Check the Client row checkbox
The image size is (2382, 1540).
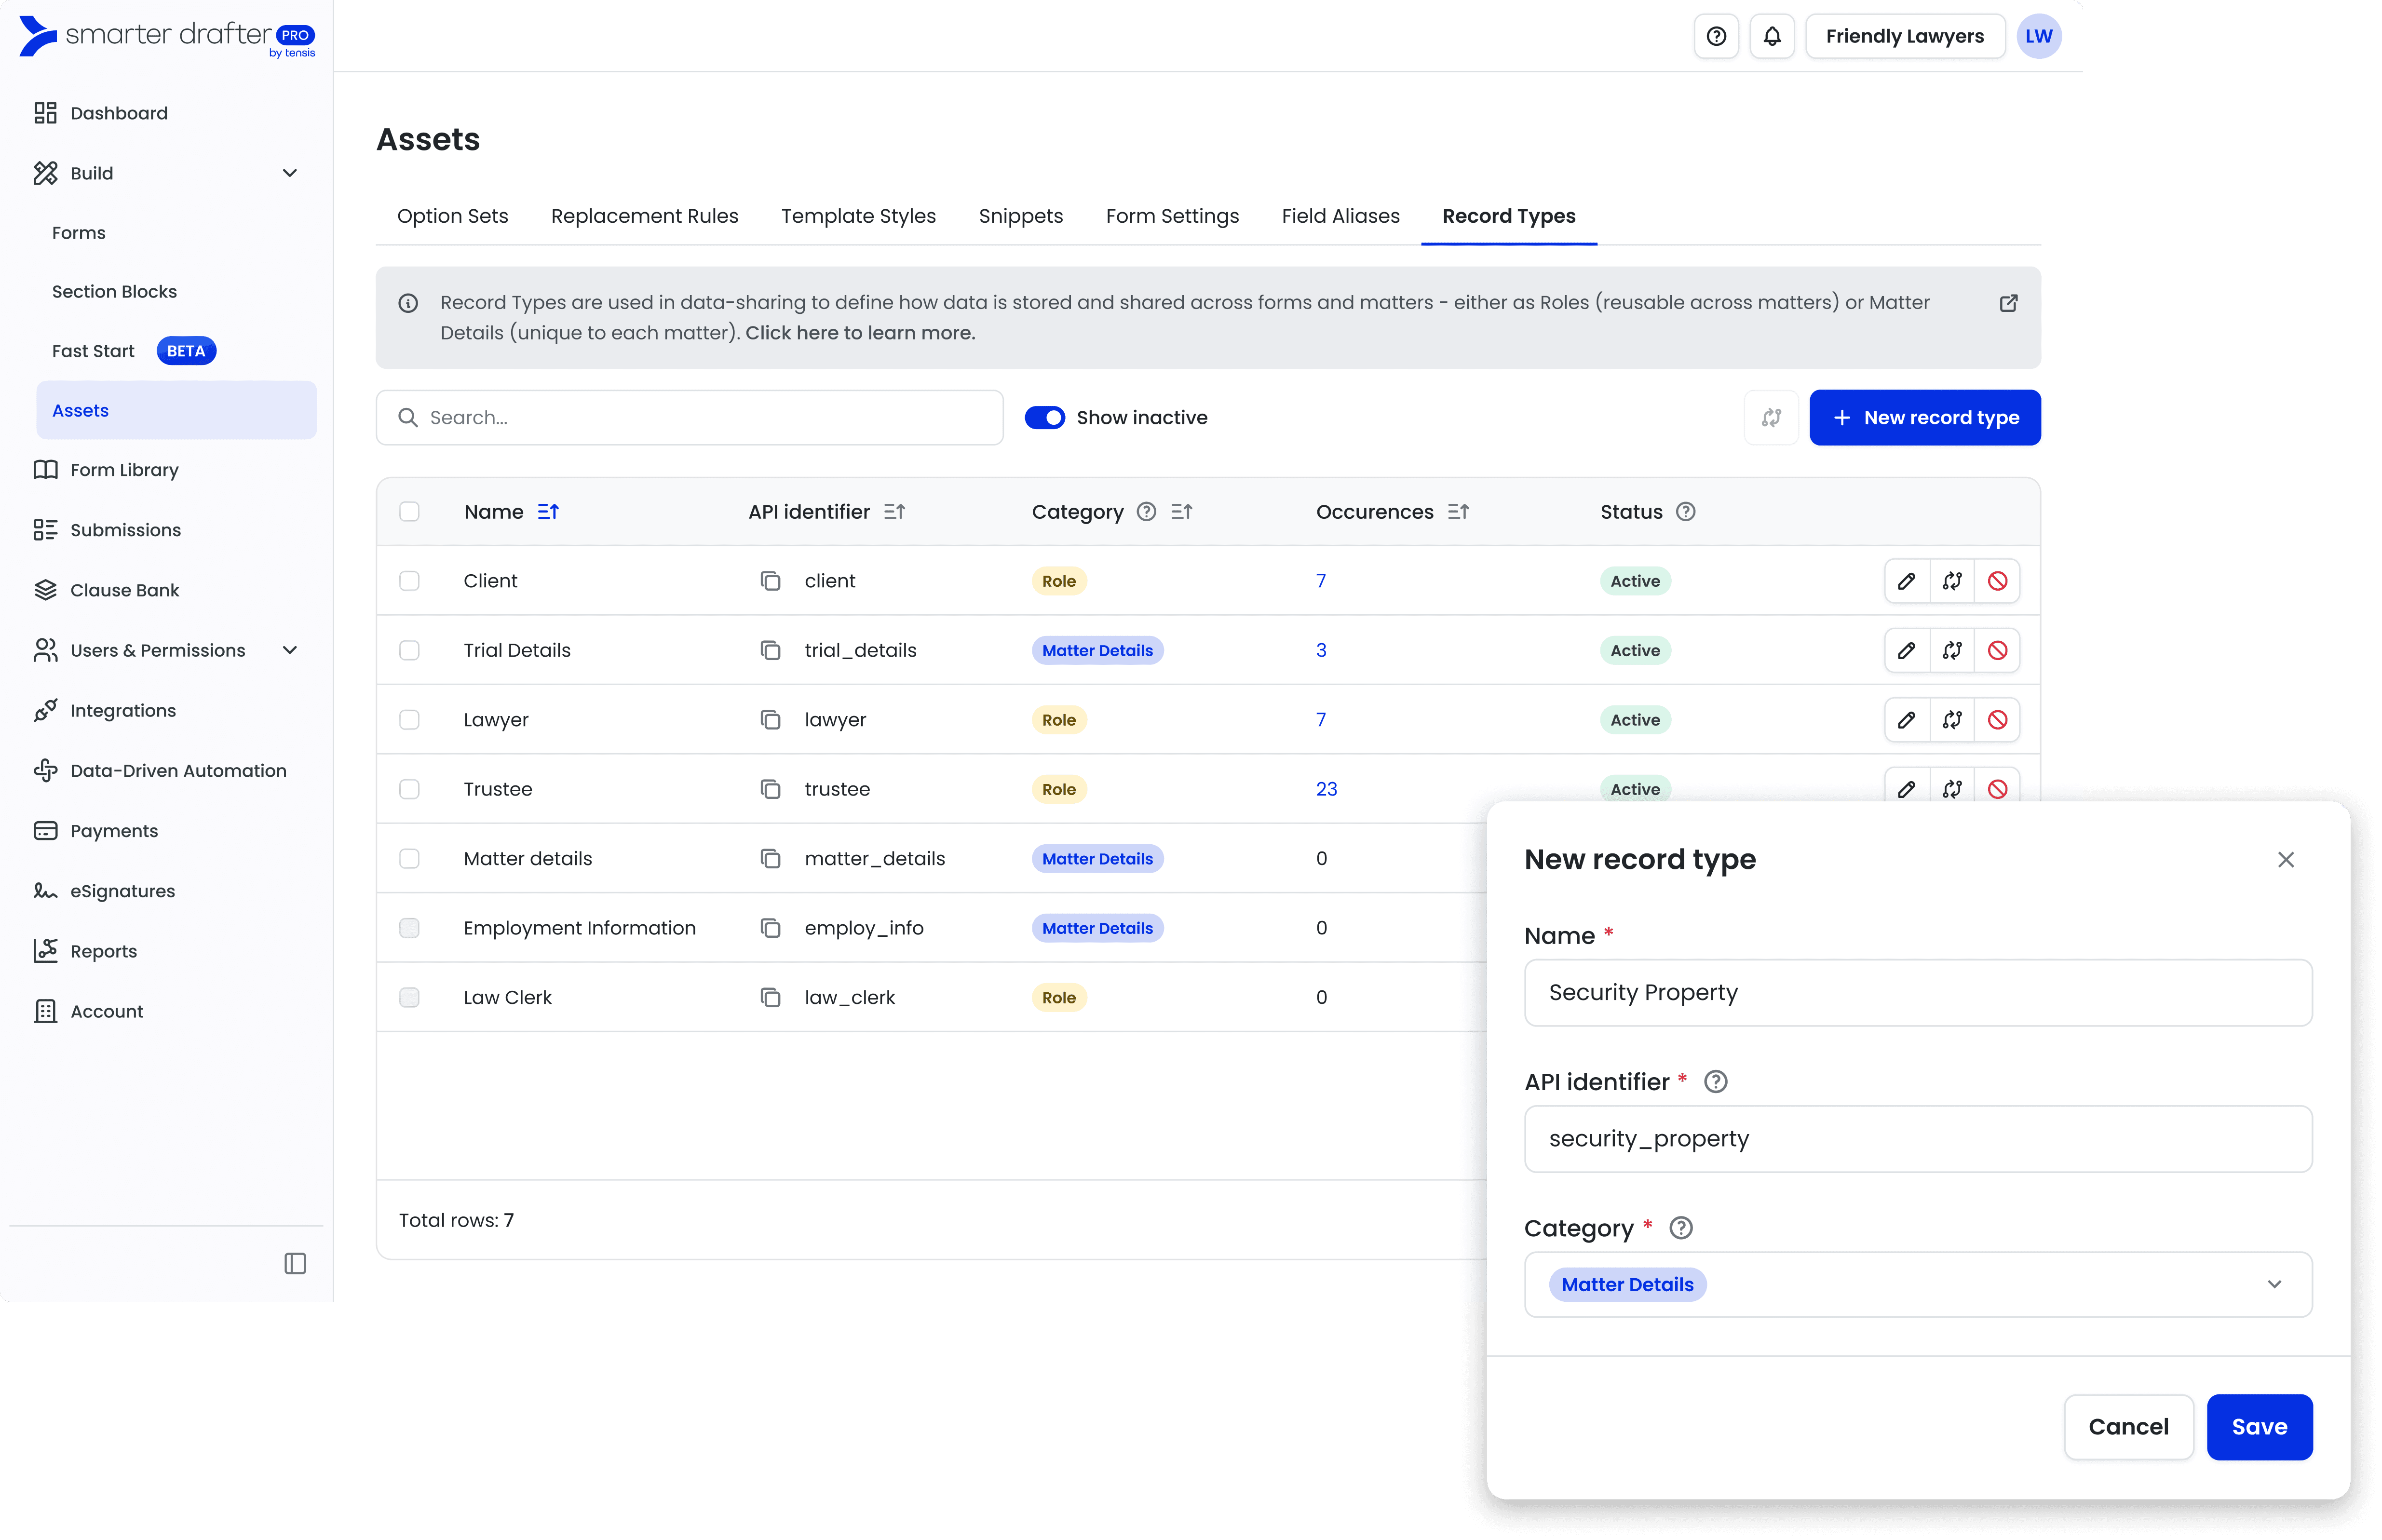(x=409, y=581)
